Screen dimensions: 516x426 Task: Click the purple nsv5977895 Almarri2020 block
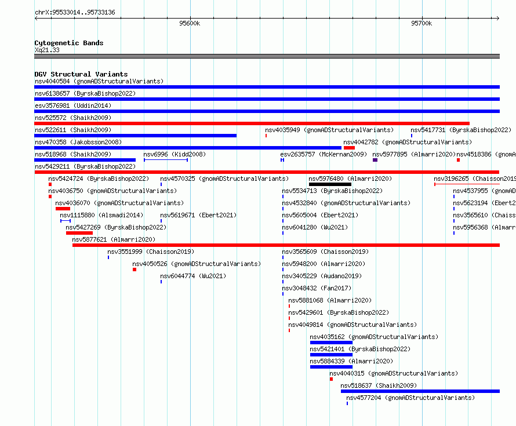pyautogui.click(x=375, y=160)
